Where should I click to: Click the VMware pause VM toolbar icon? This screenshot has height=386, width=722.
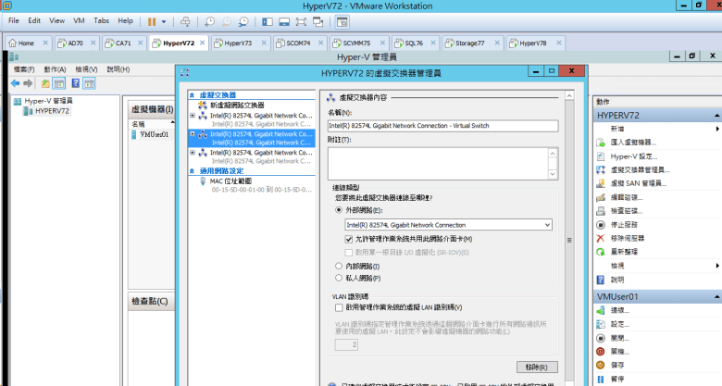point(152,20)
